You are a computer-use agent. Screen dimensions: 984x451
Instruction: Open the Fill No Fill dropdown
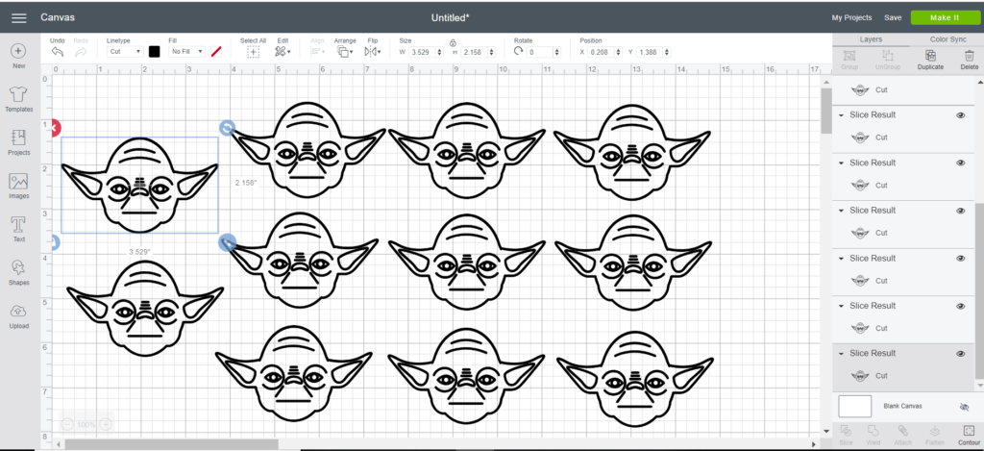[x=187, y=52]
